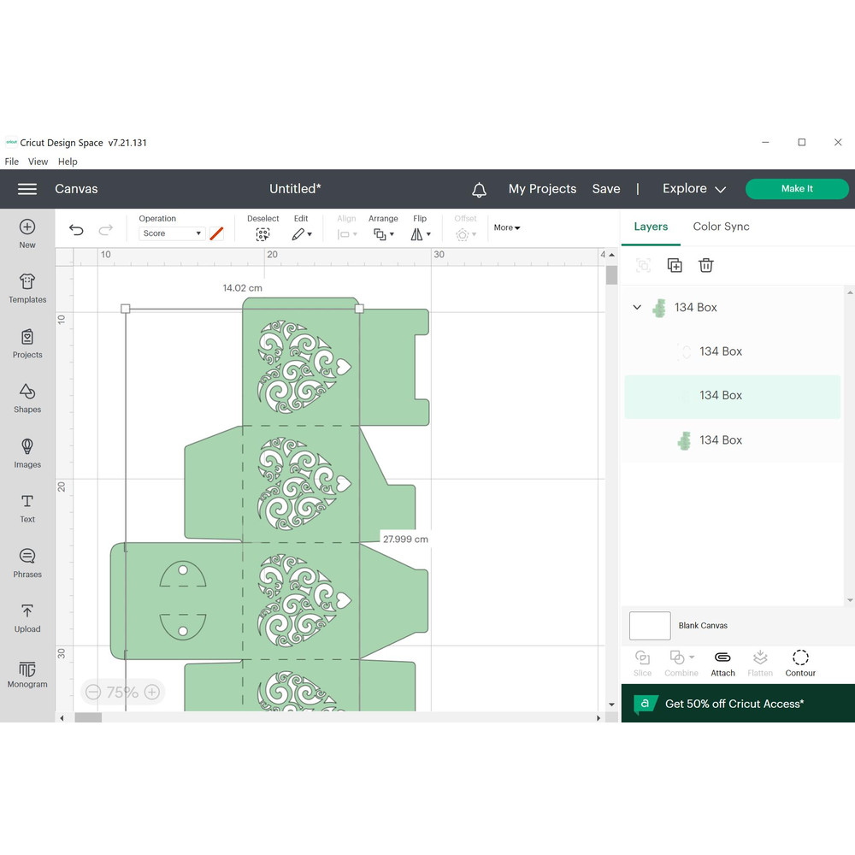Collapse the 134 Box layer group
This screenshot has width=855, height=855.
pos(637,307)
